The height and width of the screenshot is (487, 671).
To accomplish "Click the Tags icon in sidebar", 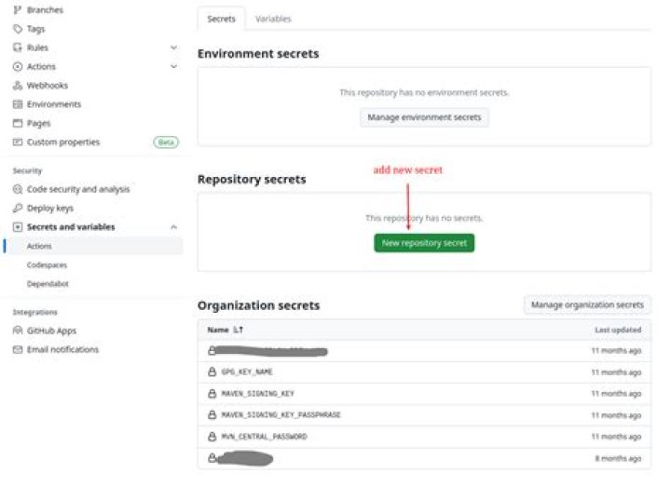I will [18, 29].
